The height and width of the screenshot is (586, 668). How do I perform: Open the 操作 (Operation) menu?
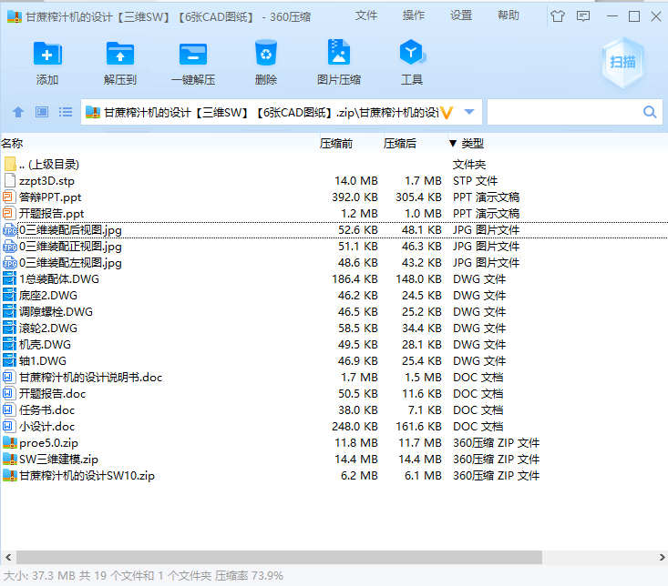point(413,15)
